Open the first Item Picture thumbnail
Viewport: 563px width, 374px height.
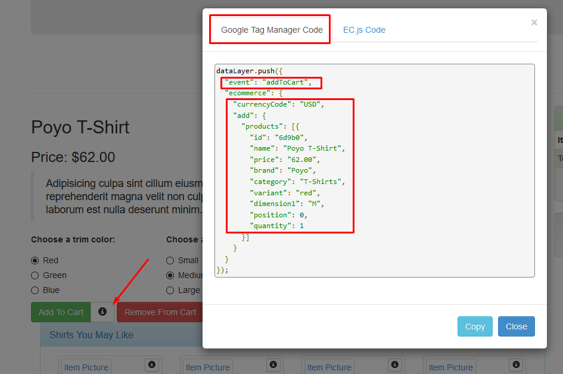click(86, 367)
